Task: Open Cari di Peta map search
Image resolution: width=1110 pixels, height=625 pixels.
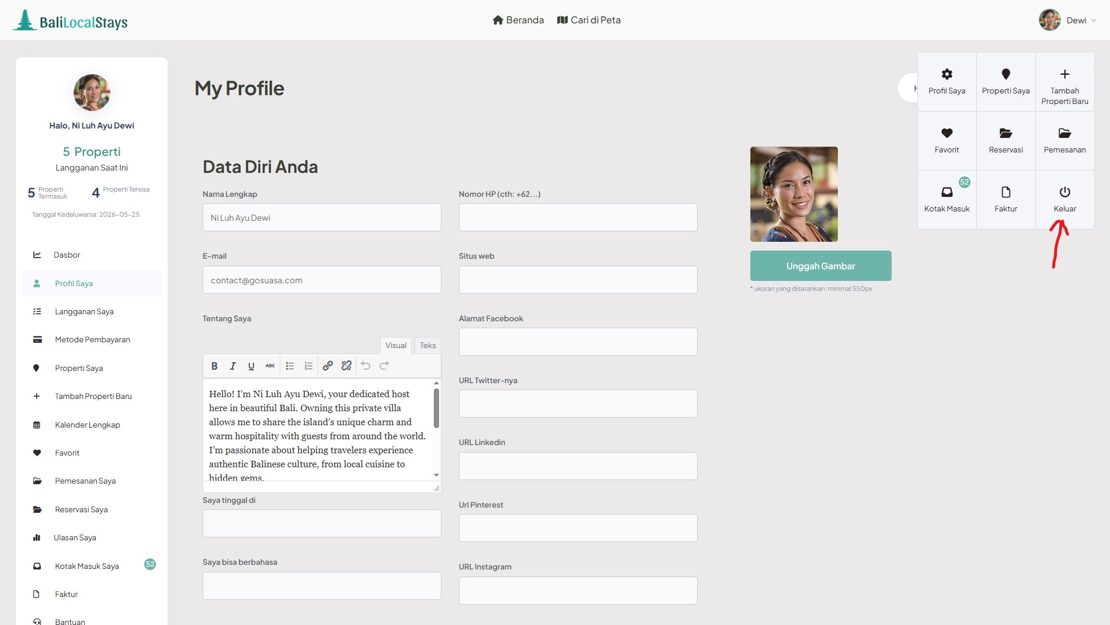Action: coord(589,20)
